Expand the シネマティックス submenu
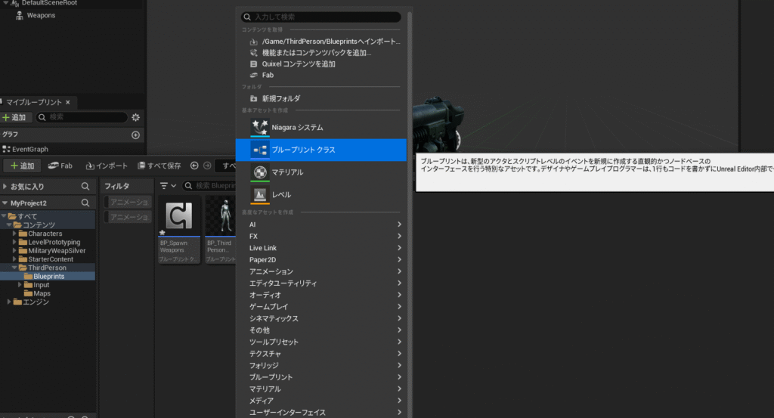 coord(320,318)
